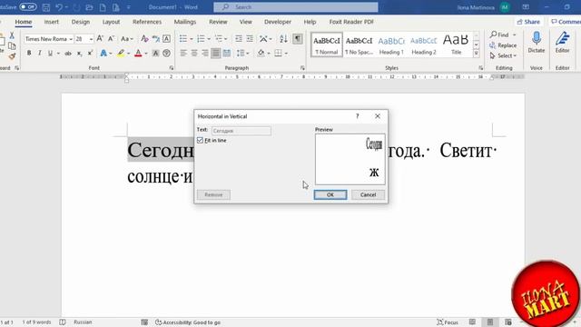Apply text highlight color
This screenshot has height=327, width=581.
(x=121, y=54)
